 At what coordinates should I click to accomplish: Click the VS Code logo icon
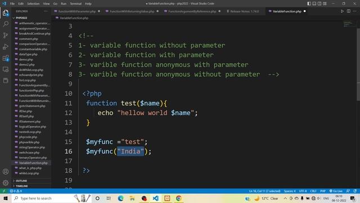pos(4,3)
